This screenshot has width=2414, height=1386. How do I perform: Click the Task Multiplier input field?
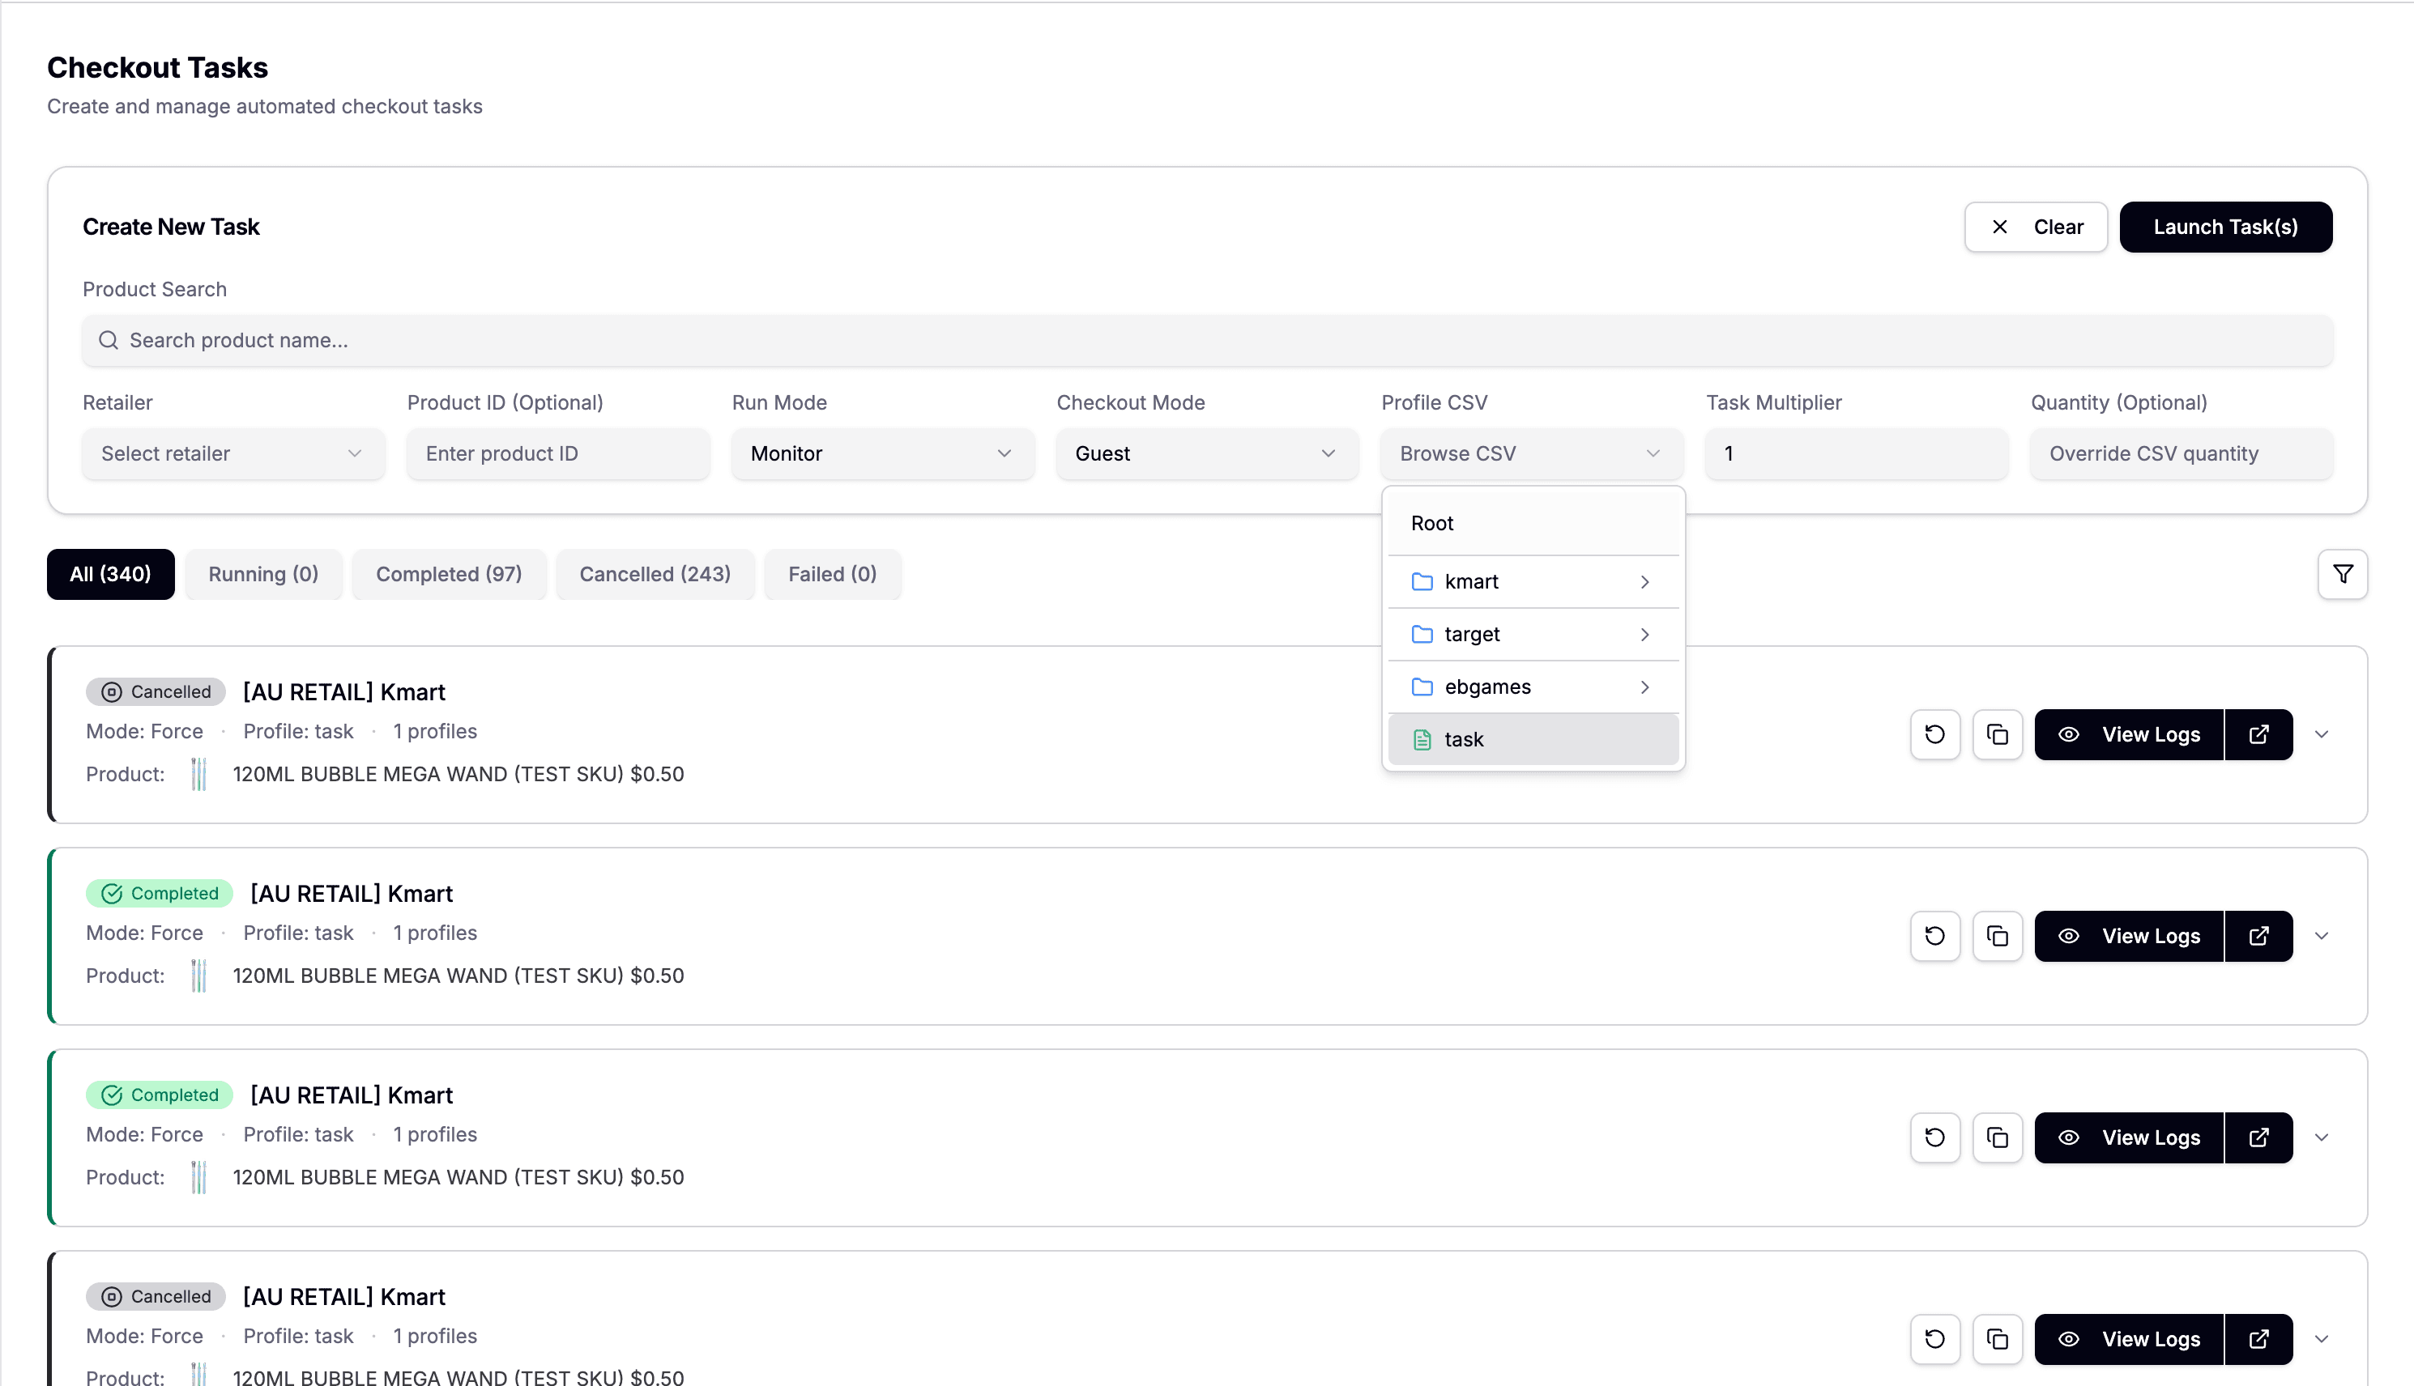[1854, 454]
